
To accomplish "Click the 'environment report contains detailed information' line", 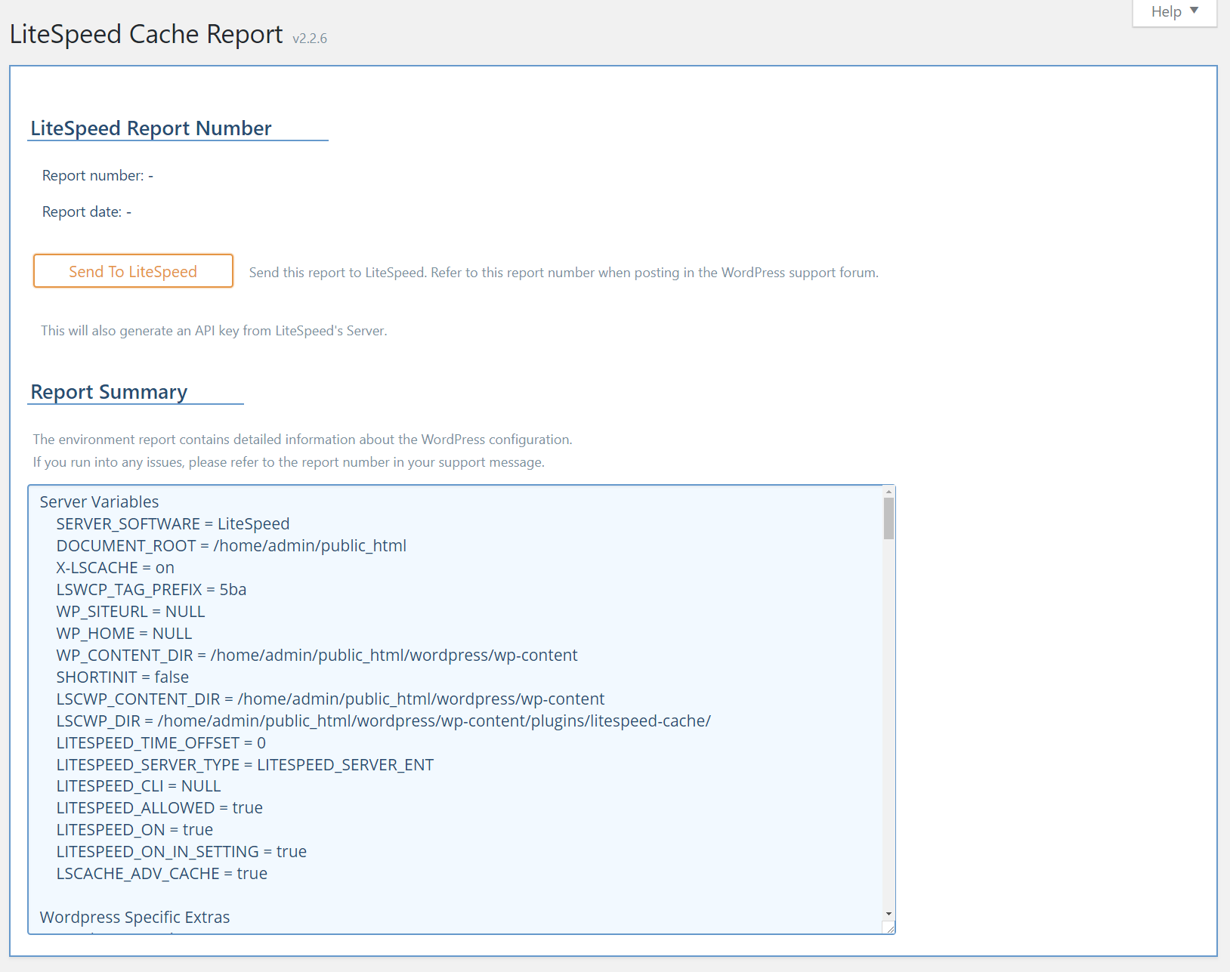I will click(x=302, y=440).
